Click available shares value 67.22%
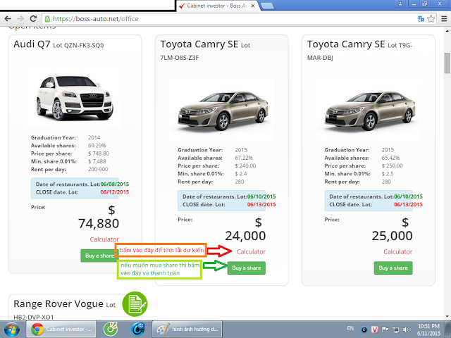 click(244, 158)
